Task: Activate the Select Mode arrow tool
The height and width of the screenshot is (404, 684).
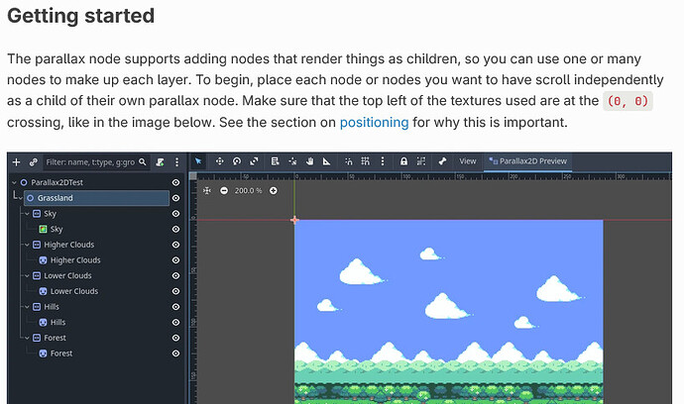Action: click(x=198, y=161)
